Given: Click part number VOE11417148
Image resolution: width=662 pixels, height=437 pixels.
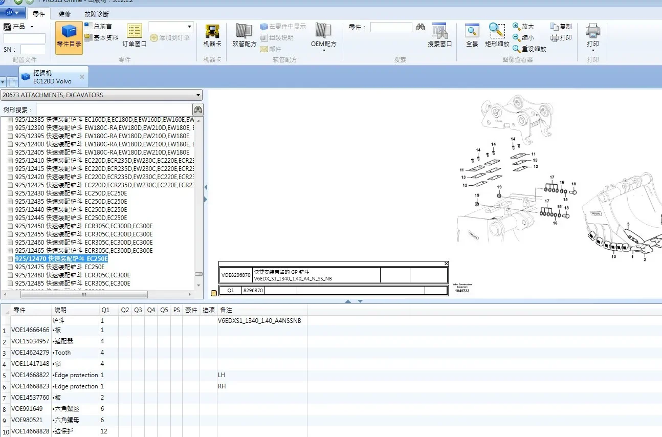Looking at the screenshot, I should click(x=30, y=364).
